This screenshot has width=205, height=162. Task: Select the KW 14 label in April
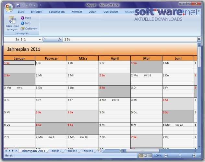115,100
